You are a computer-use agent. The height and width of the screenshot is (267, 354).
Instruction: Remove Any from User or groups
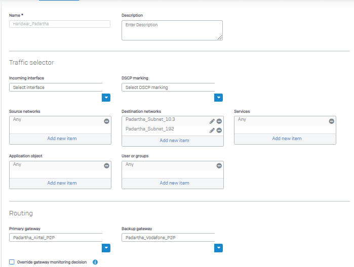pos(219,166)
